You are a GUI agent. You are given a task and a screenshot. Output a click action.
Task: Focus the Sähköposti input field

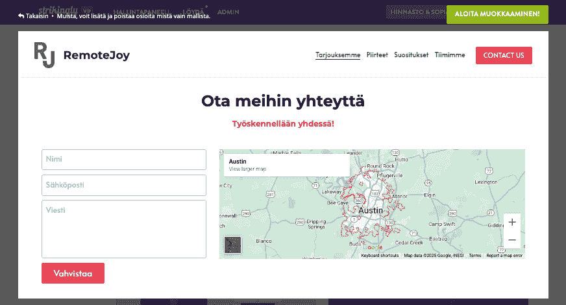(x=124, y=185)
